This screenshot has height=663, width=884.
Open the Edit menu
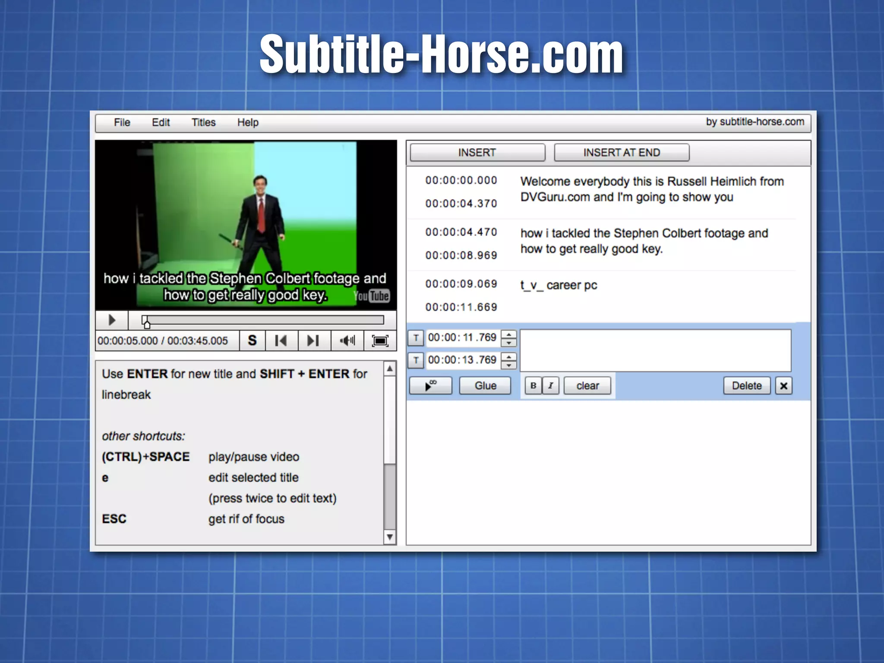pyautogui.click(x=161, y=123)
